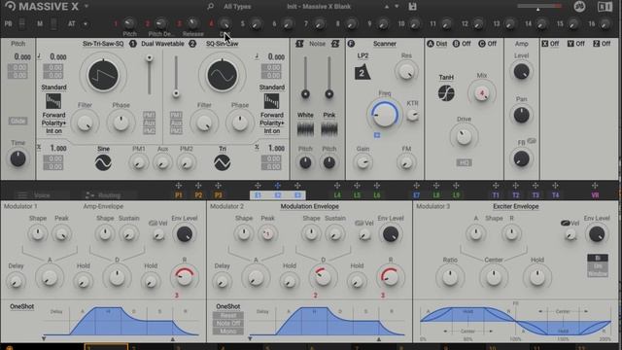Toggle the HQ button under Drive
The image size is (622, 350).
click(464, 162)
